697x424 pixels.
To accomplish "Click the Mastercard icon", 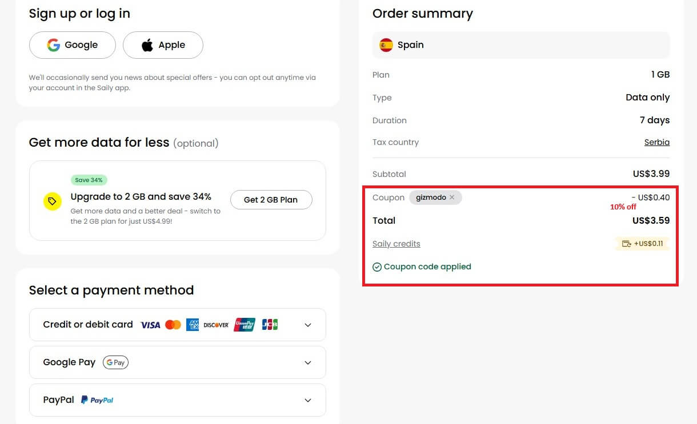I will coord(173,324).
